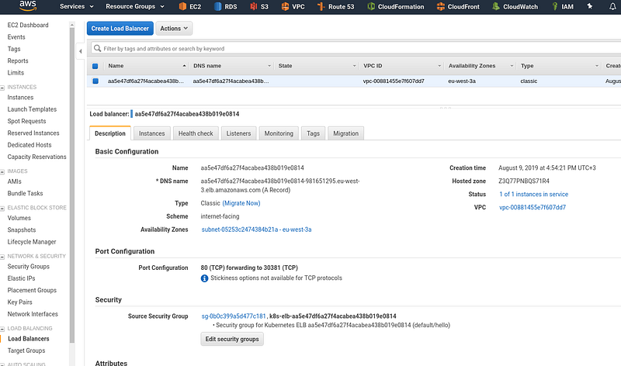Switch to the Tags tab
This screenshot has height=366, width=621.
[x=313, y=133]
